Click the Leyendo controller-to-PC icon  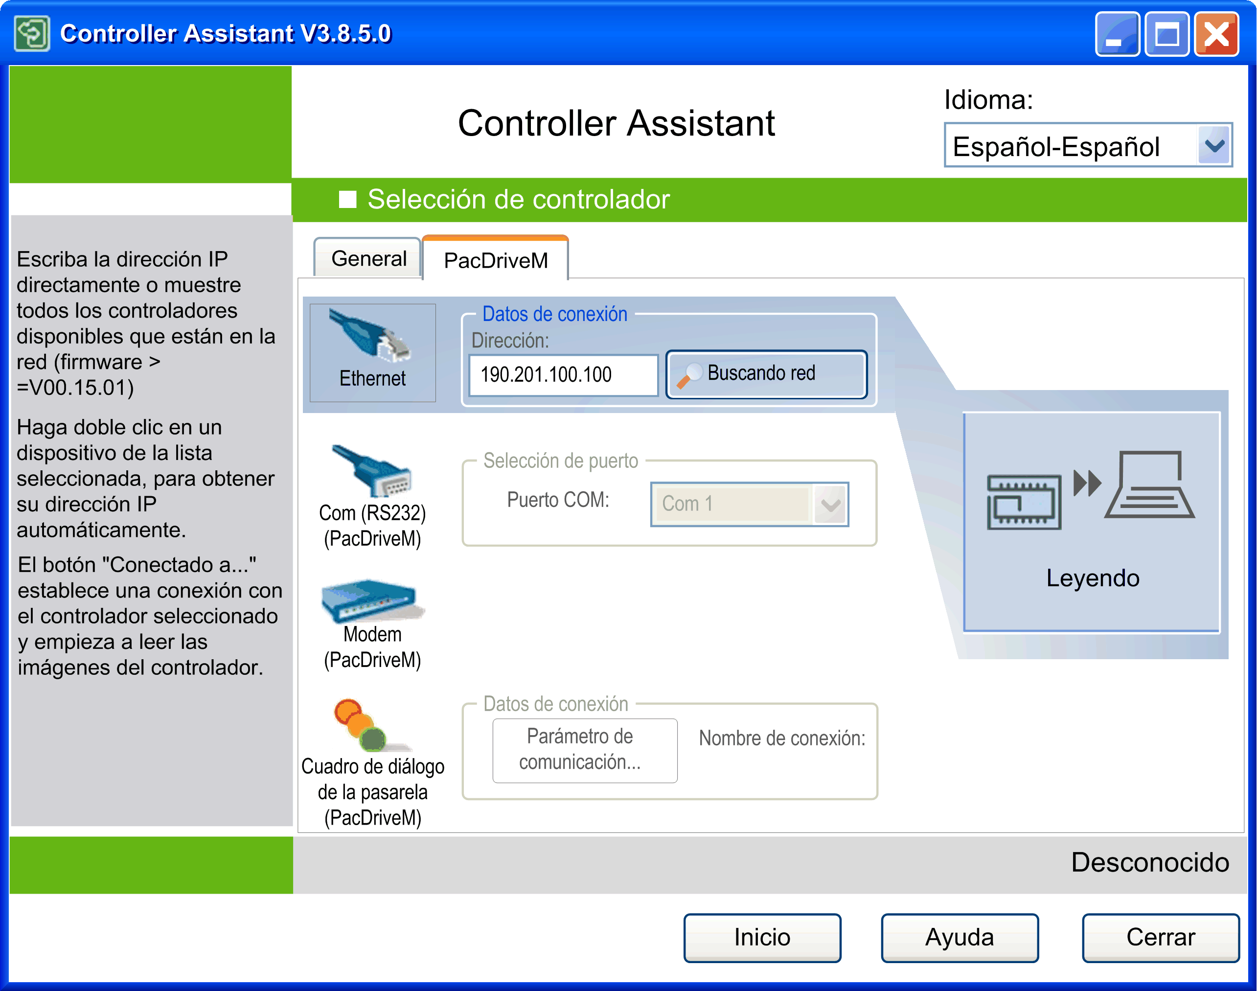coord(1091,491)
